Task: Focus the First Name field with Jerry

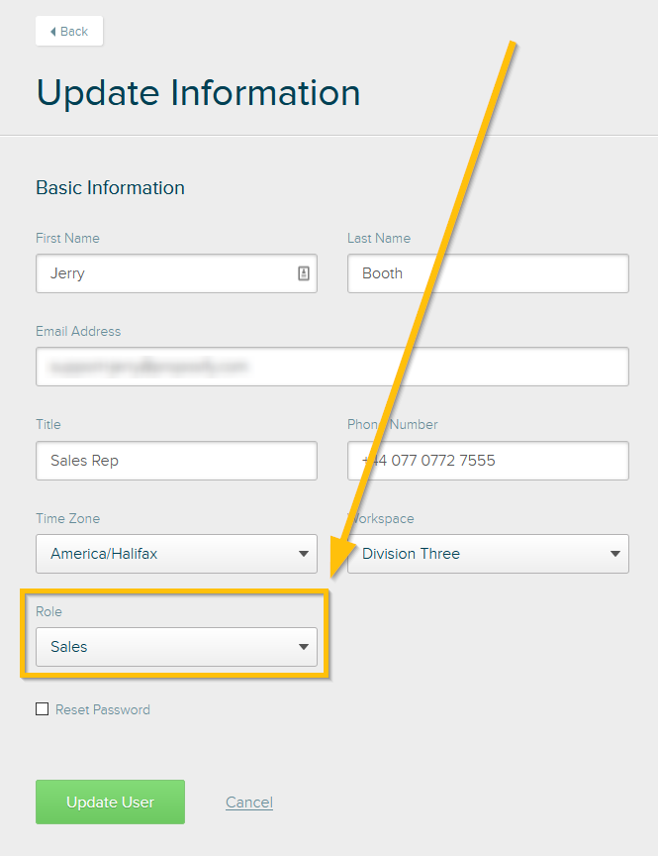Action: (x=177, y=273)
